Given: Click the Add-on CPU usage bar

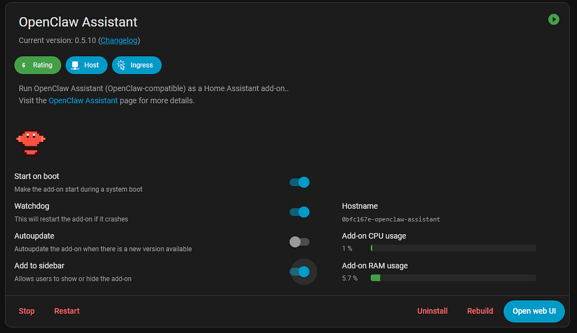Looking at the screenshot, I should click(x=453, y=248).
